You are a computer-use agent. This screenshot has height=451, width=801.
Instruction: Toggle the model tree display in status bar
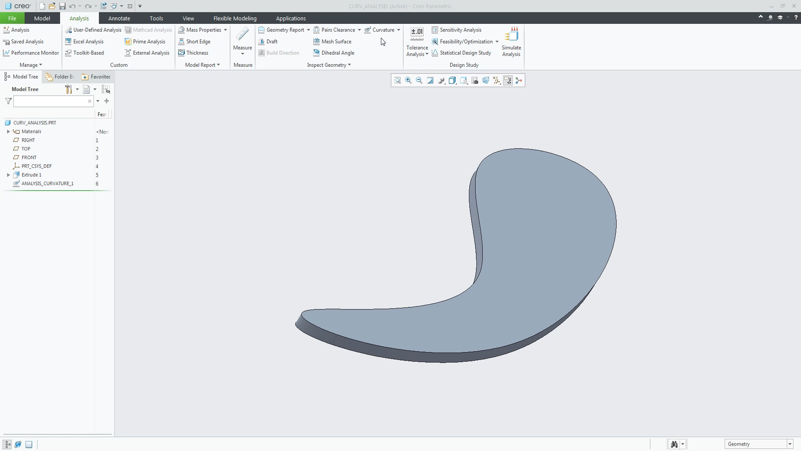pyautogui.click(x=7, y=444)
